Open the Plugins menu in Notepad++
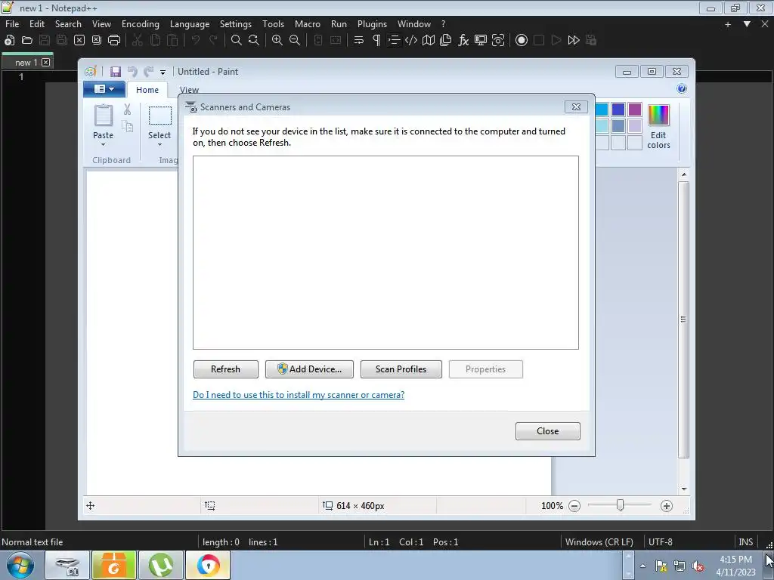This screenshot has width=774, height=580. pyautogui.click(x=372, y=24)
